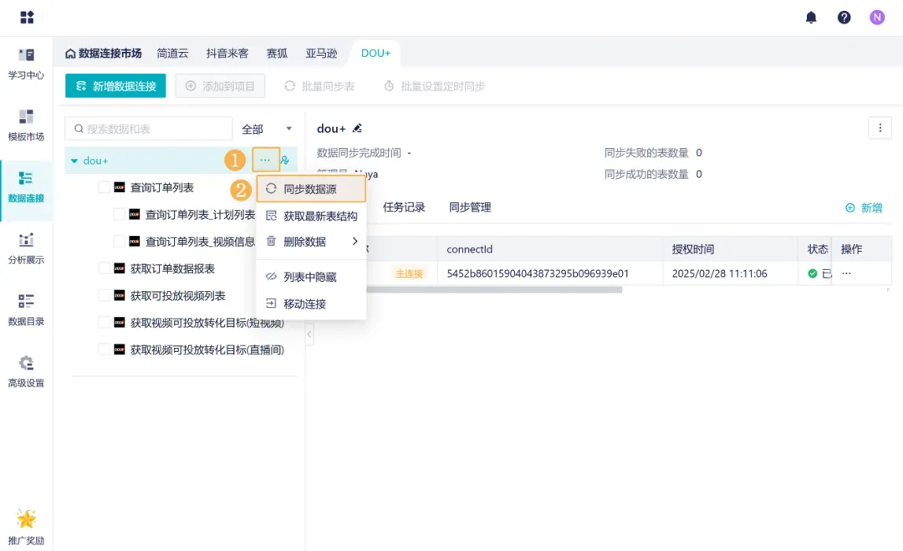Open the notification bell icon
The height and width of the screenshot is (551, 903).
[x=811, y=18]
